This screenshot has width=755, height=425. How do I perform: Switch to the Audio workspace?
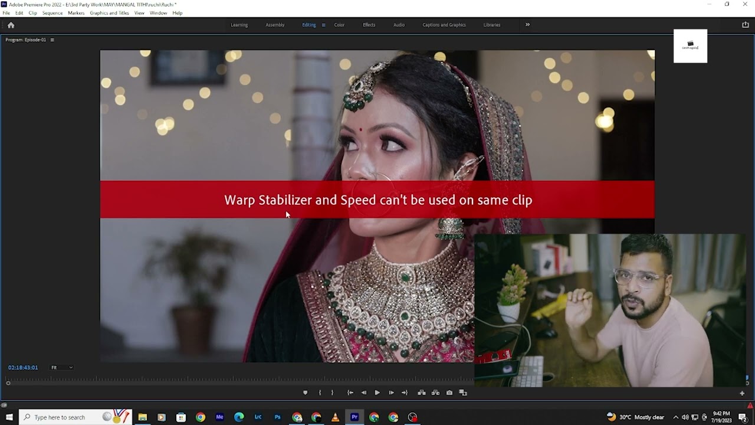coord(399,25)
